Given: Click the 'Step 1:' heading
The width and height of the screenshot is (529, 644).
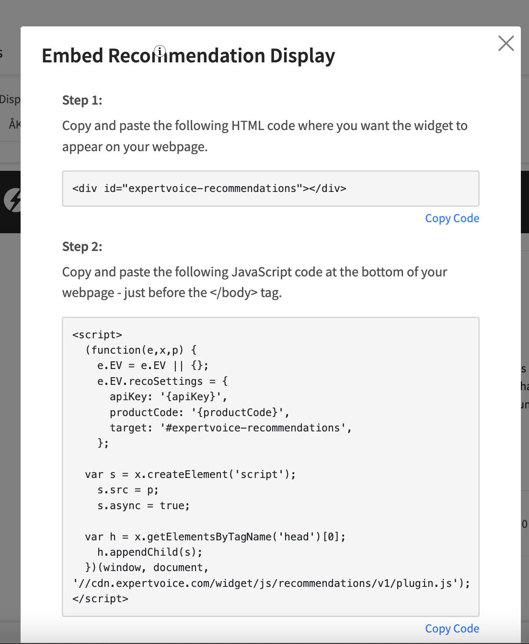Looking at the screenshot, I should point(82,100).
